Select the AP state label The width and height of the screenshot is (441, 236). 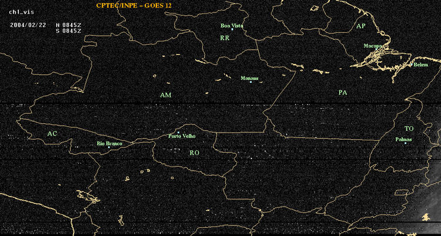pos(361,26)
